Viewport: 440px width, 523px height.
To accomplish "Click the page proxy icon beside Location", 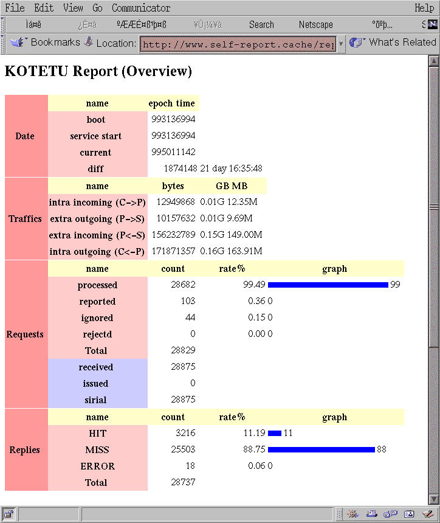I will [x=88, y=42].
